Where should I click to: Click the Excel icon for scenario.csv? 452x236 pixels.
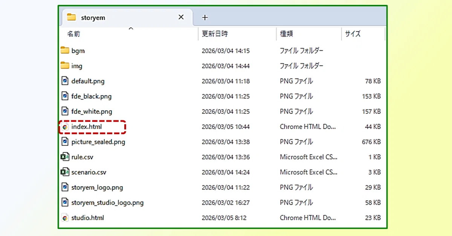tap(65, 172)
